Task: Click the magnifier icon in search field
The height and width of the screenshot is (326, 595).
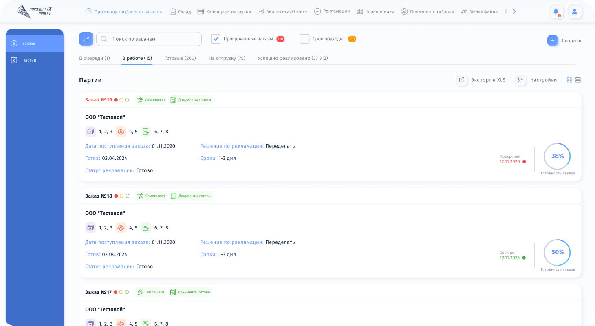Action: (104, 39)
